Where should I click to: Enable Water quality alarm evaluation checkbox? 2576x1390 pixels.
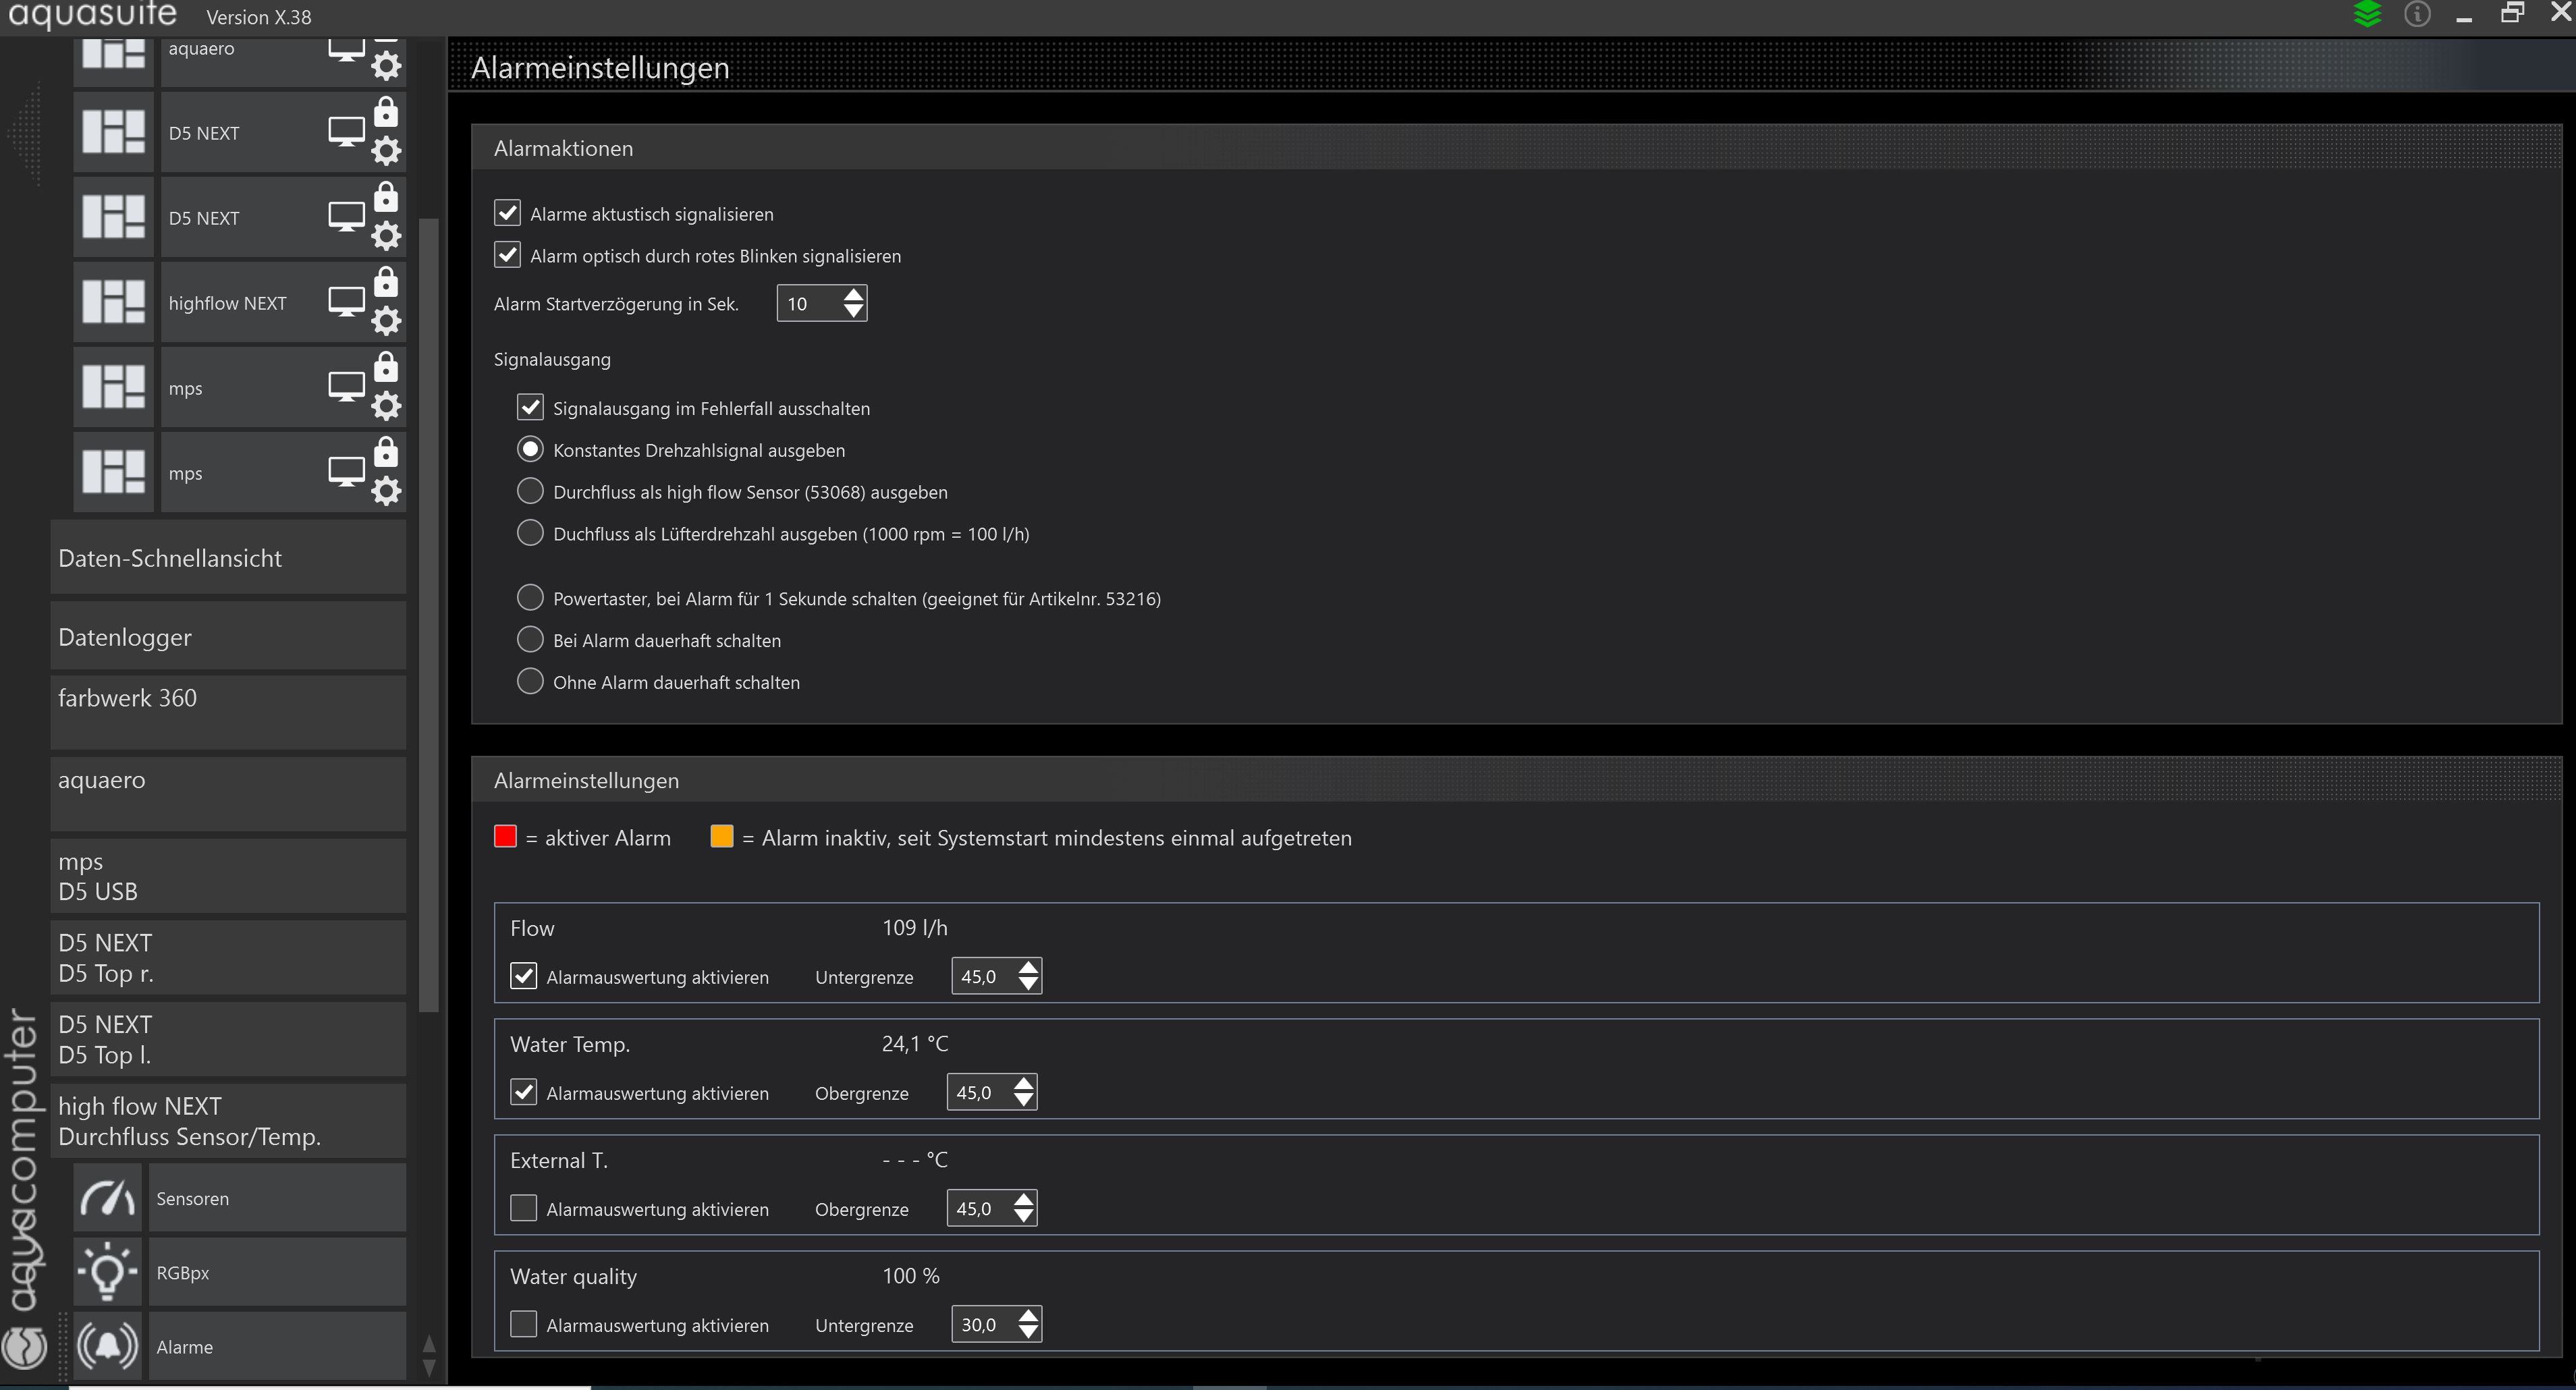tap(523, 1324)
